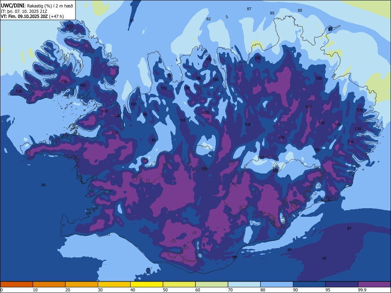Click the 70–80 pale blue legend swatch

[244, 284]
